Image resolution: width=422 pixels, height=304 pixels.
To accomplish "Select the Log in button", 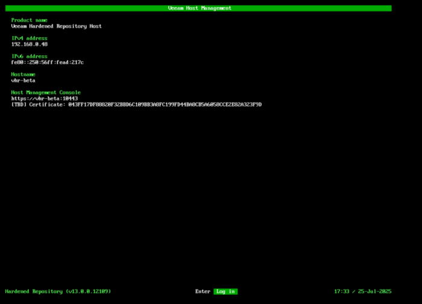I will tap(225, 291).
